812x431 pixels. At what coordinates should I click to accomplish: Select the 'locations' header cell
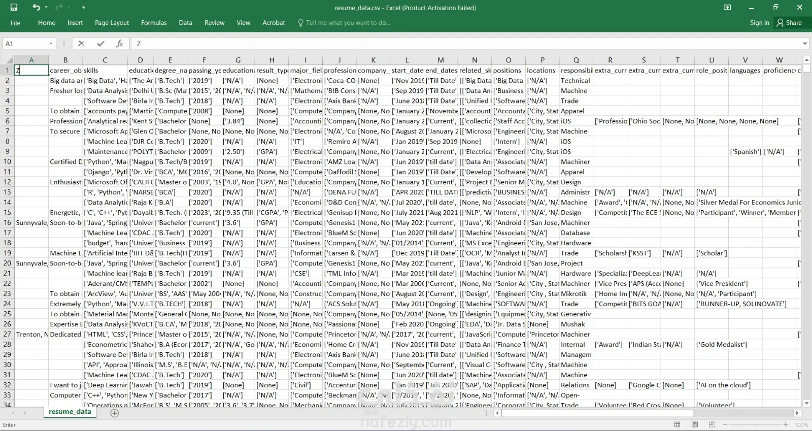[542, 71]
